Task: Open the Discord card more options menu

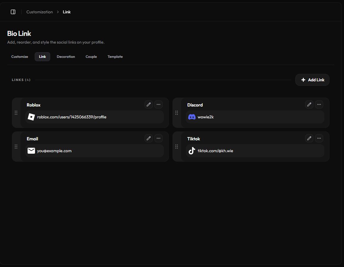Action: coord(319,104)
